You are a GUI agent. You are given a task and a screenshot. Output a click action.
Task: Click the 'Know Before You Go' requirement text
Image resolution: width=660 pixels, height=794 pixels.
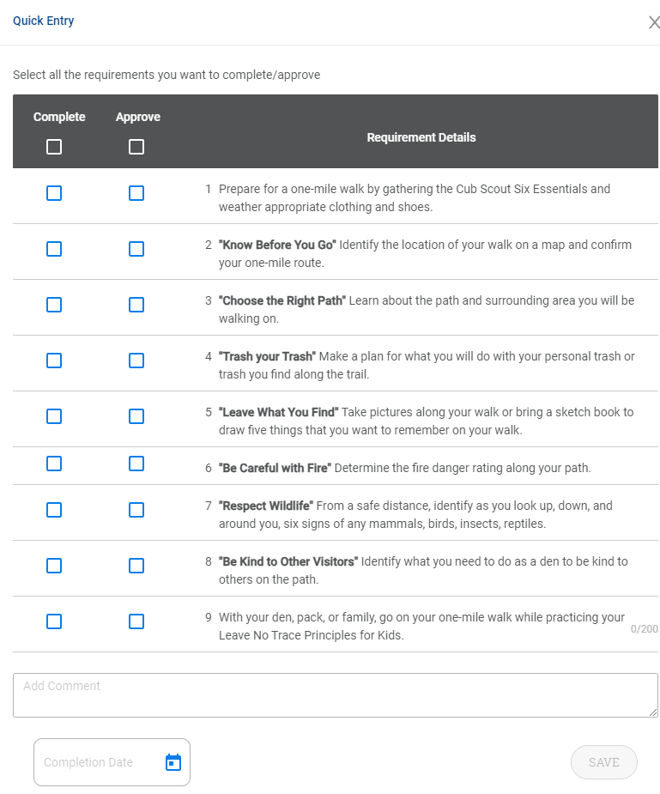click(x=425, y=254)
